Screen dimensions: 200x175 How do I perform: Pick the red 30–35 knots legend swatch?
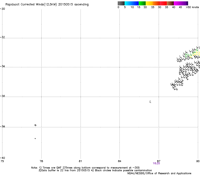pos(163,3)
